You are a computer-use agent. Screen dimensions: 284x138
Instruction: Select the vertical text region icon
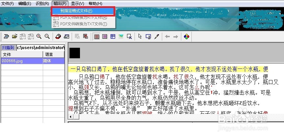click(x=105, y=37)
